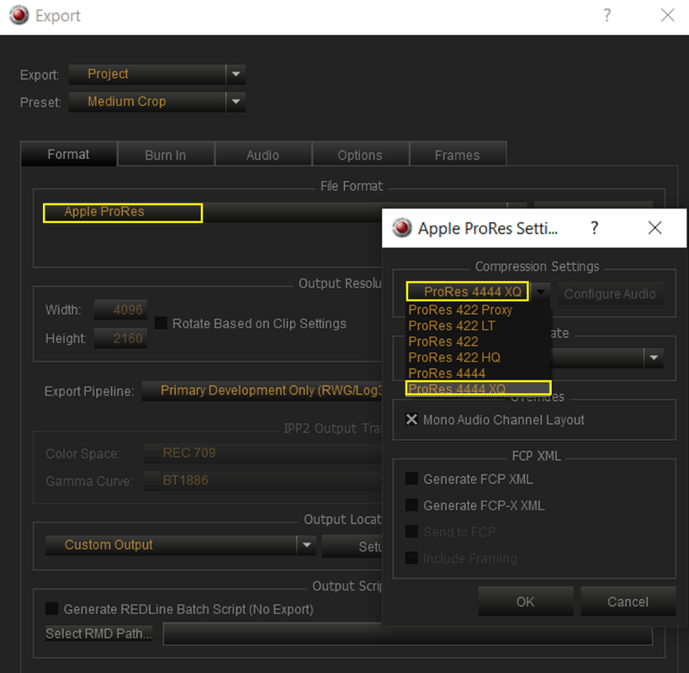
Task: Open the Export Pipeline dropdown
Action: pos(262,391)
